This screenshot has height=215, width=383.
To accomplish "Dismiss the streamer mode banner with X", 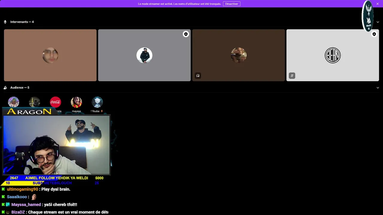I will [378, 4].
